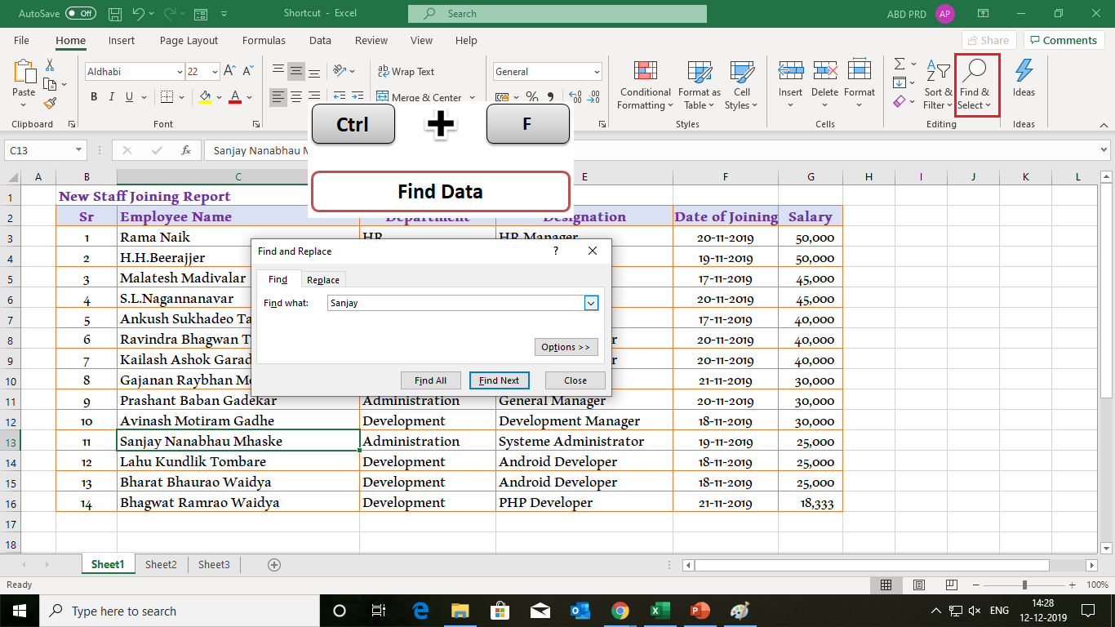This screenshot has width=1115, height=627.
Task: Open Cell Styles gallery
Action: (x=741, y=85)
